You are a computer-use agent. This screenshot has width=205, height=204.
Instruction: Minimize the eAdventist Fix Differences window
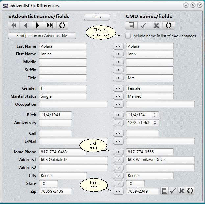coord(186,5)
